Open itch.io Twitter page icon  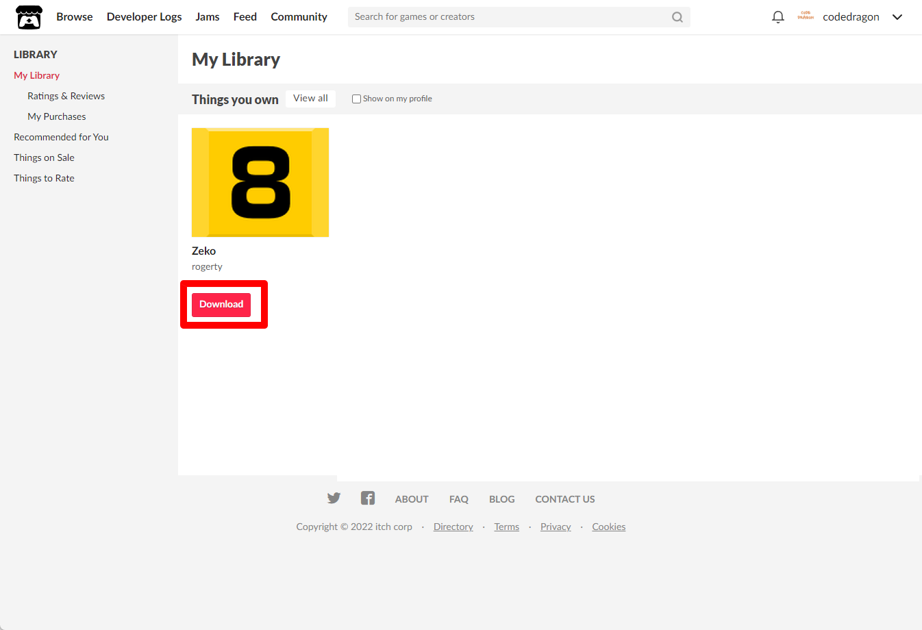pos(334,499)
